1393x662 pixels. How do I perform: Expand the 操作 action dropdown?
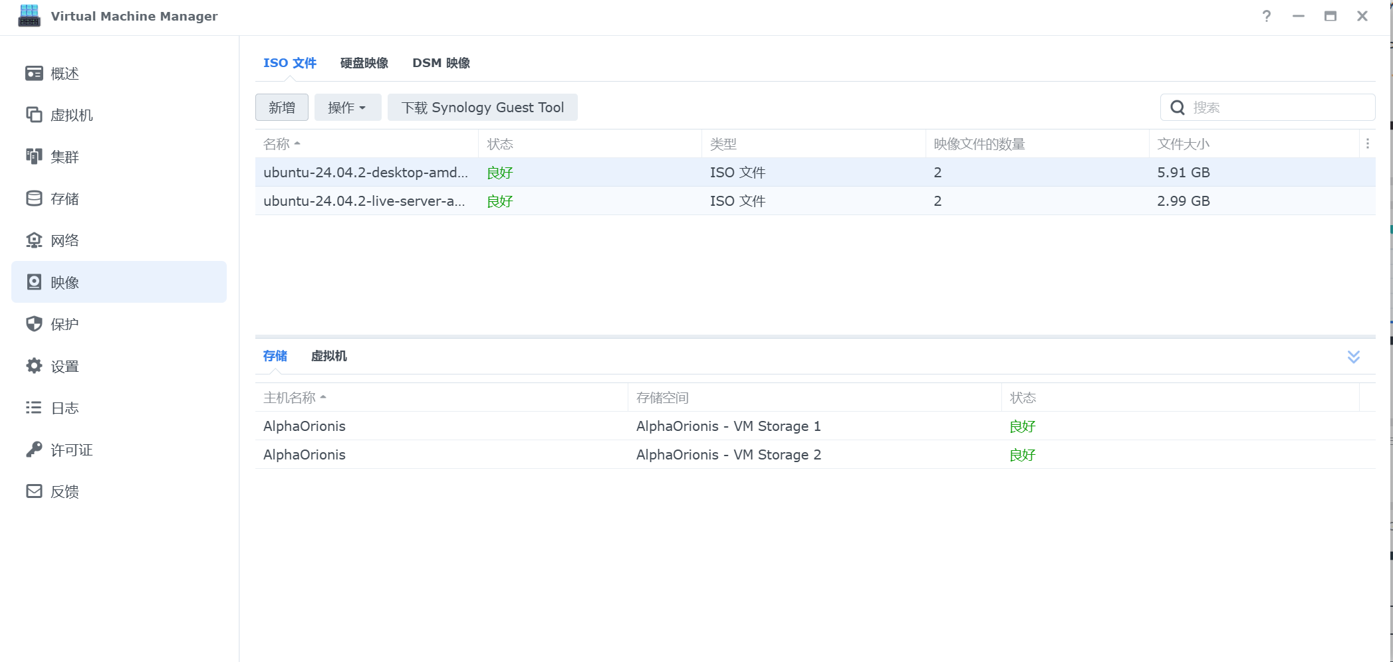(347, 108)
